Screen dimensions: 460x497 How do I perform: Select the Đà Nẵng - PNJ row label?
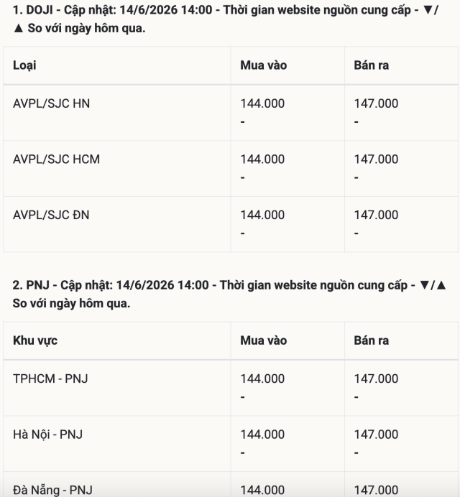52,490
